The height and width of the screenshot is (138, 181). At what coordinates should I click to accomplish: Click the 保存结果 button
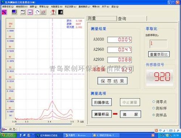pos(113,81)
